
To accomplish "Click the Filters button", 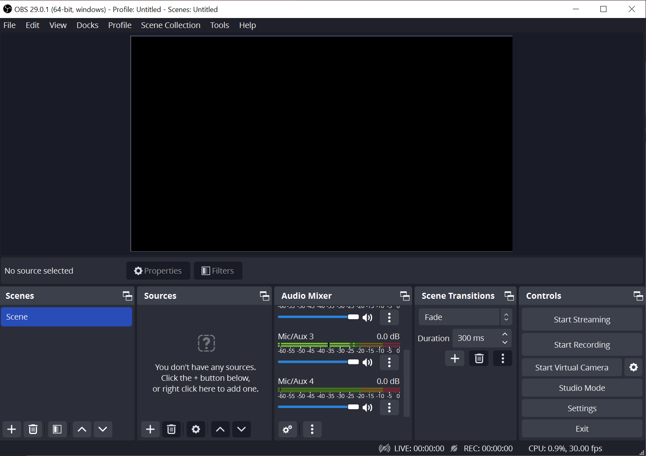I will click(218, 271).
